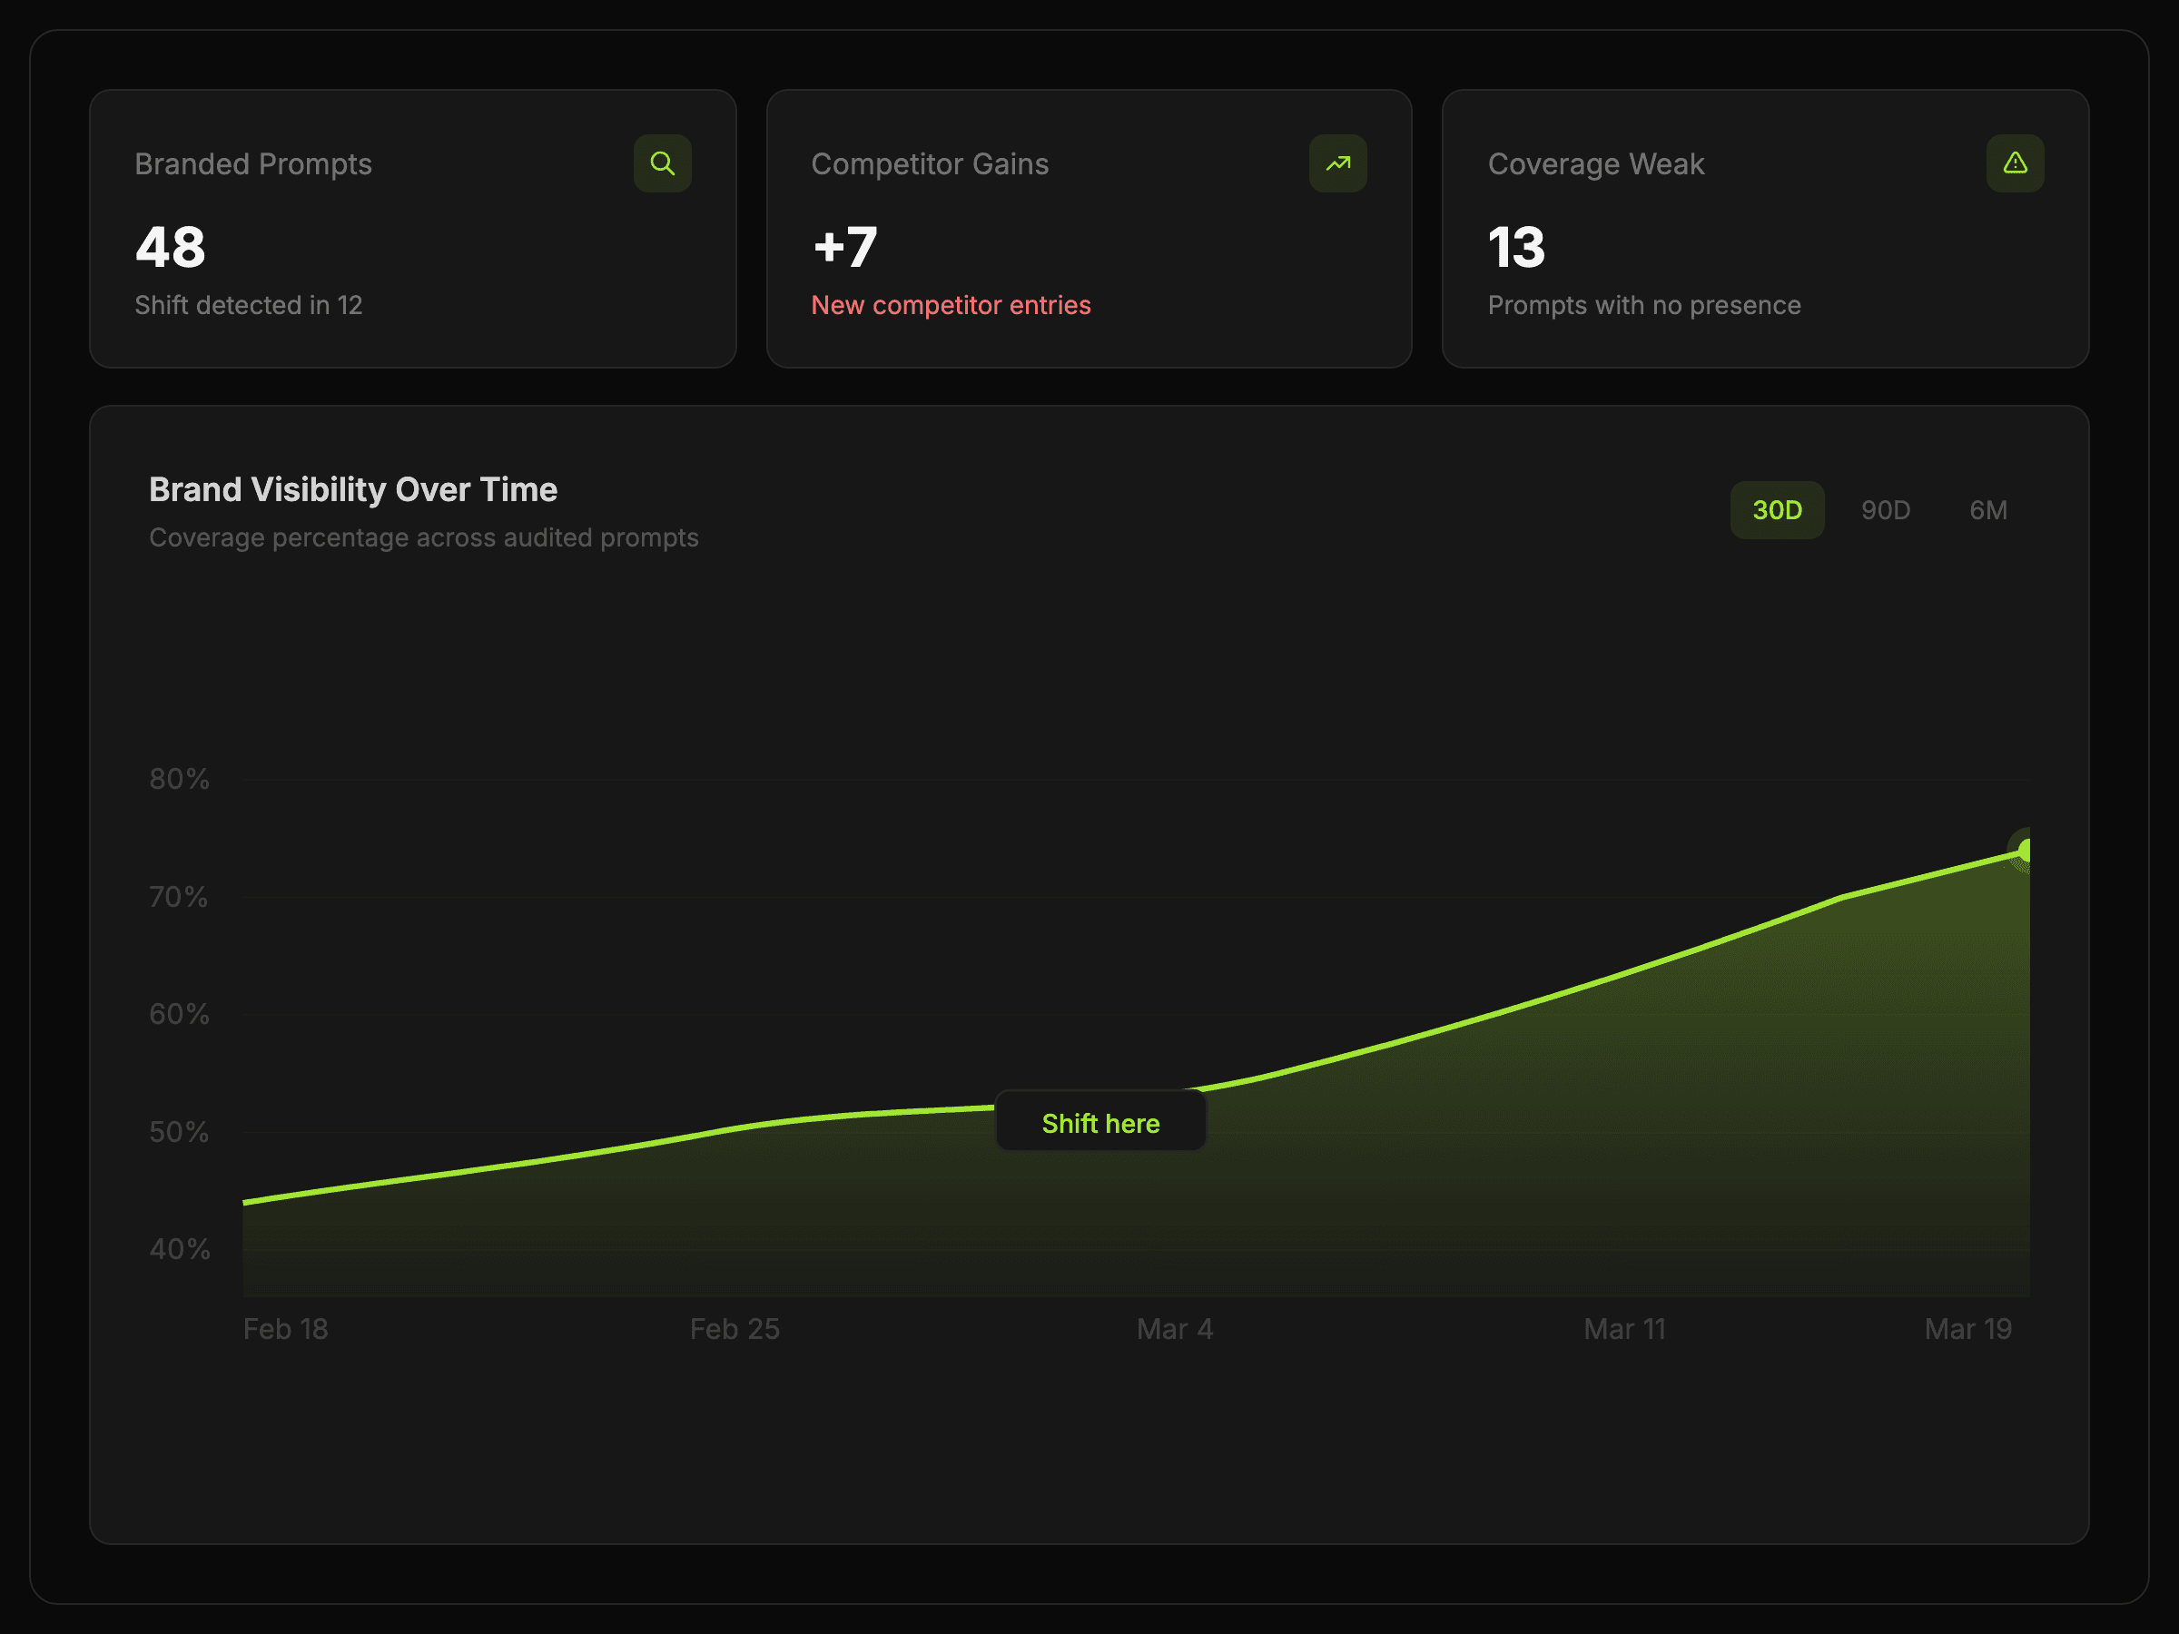This screenshot has height=1634, width=2179.
Task: Switch chart to the 90D range
Action: tap(1885, 510)
